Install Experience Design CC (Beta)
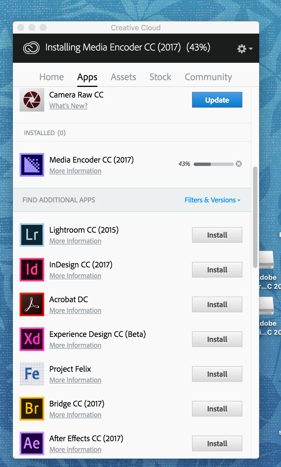 217,339
